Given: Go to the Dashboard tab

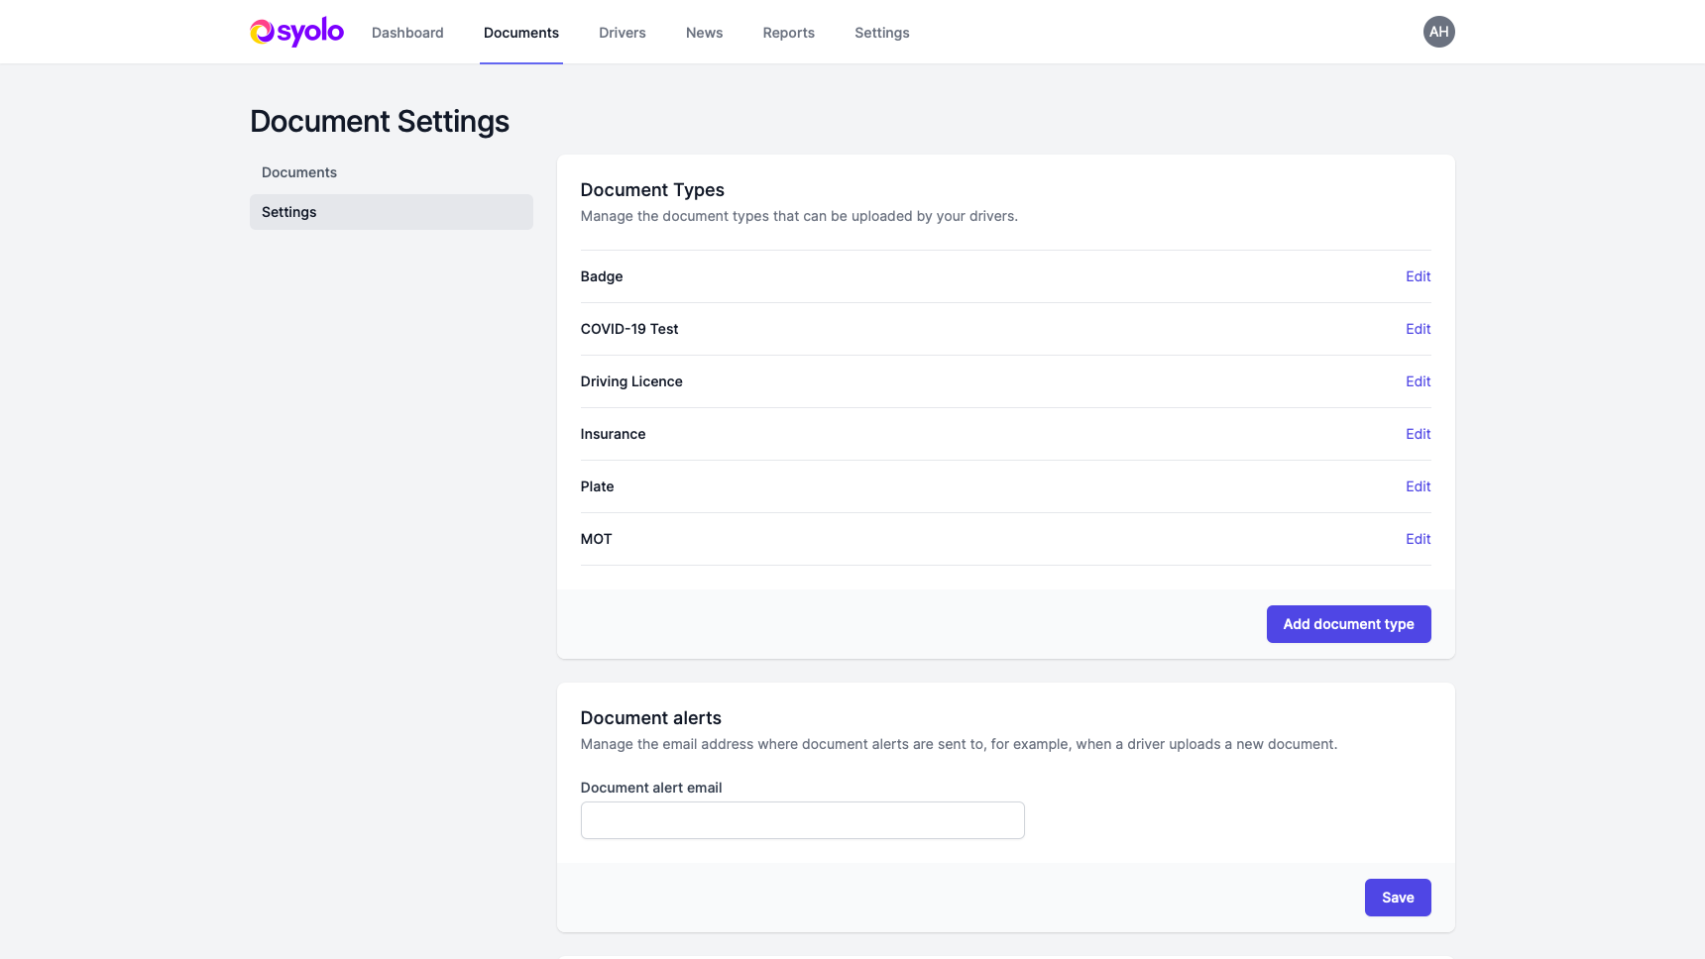Looking at the screenshot, I should coord(407,33).
